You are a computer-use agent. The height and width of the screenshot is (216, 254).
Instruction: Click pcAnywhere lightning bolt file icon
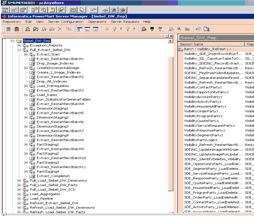(x=43, y=10)
